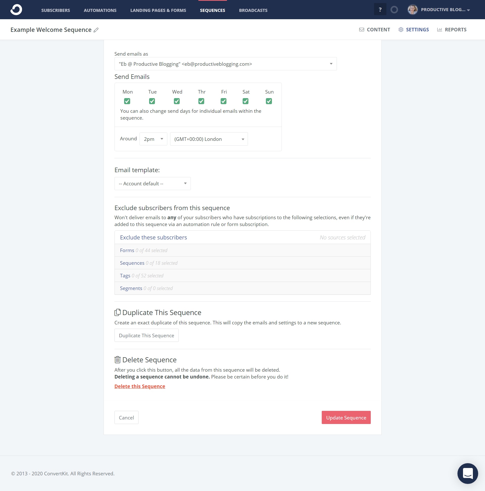The image size is (485, 491).
Task: Expand the Segments exclusion row
Action: pos(242,288)
